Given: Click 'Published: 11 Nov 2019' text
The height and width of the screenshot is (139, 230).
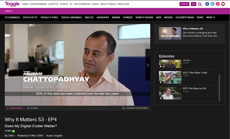Looking at the screenshot, I should tap(30, 136).
